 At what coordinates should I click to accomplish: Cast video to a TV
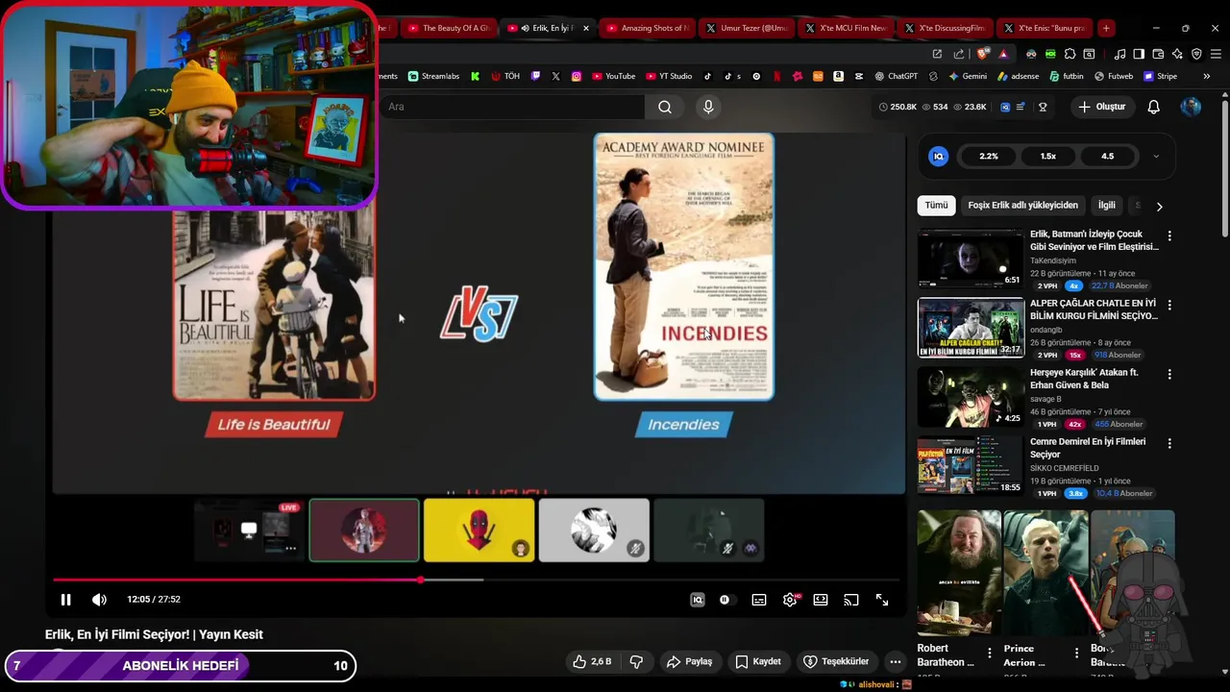(851, 600)
